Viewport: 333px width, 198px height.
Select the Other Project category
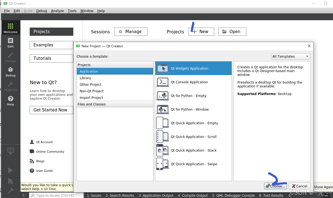click(115, 84)
